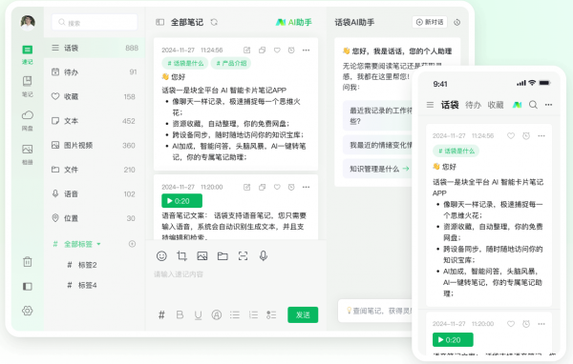Click the #话袋是什么 tag in desktop note

[185, 63]
